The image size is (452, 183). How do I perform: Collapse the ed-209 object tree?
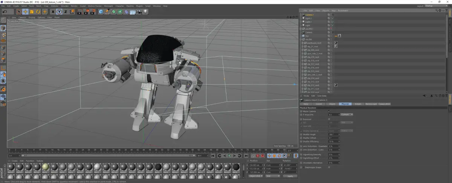click(301, 39)
